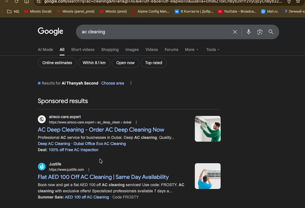Open aireco-care ad thumbnail of technician
The width and height of the screenshot is (305, 208).
point(207,129)
